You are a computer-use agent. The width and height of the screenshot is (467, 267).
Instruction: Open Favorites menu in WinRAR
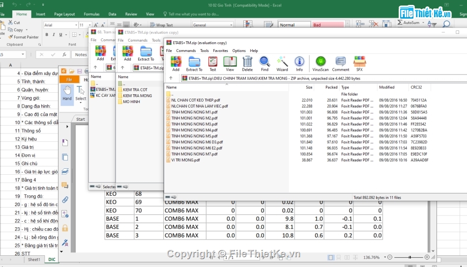(220, 51)
